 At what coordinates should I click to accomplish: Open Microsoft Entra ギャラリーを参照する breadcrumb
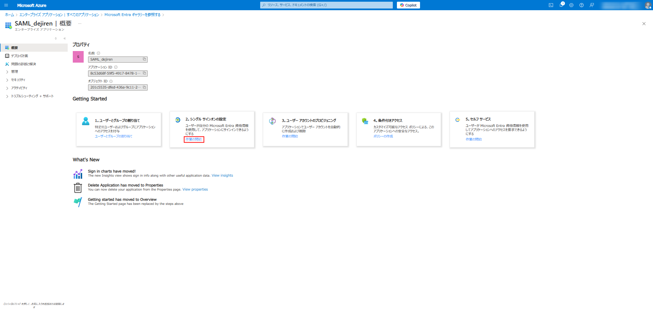click(x=132, y=15)
